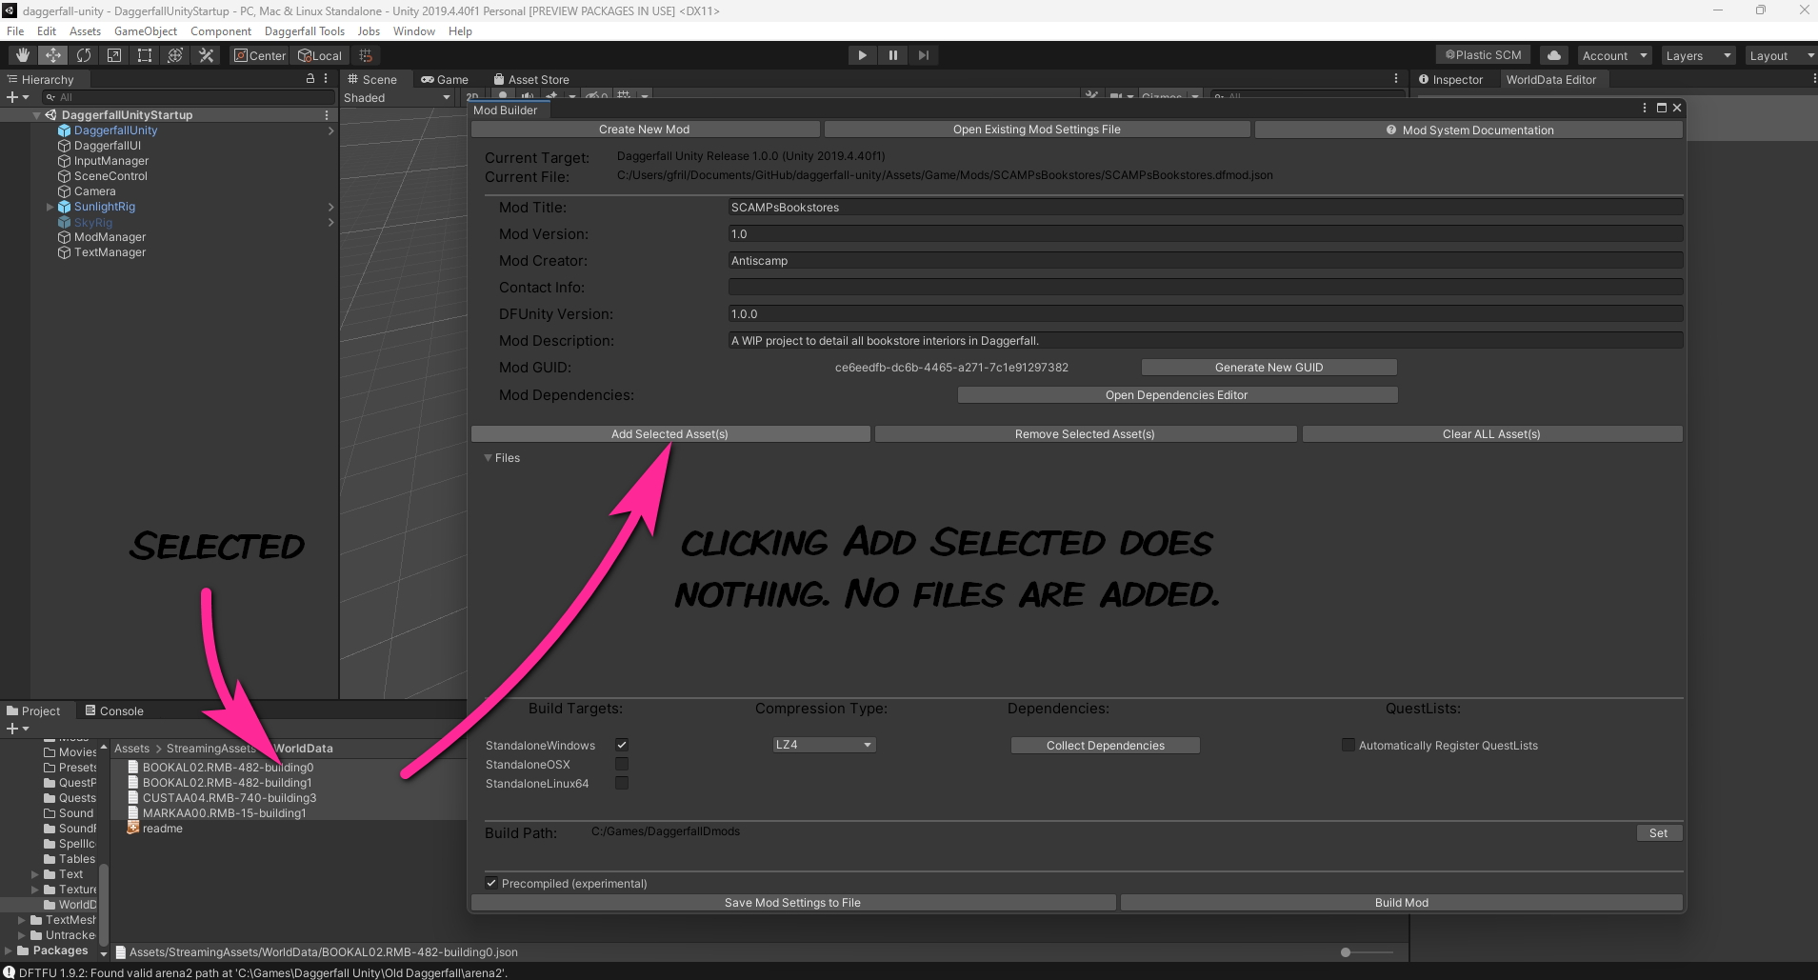Open Daggerfall Tools menu
Screen dimensions: 1818x980
tap(305, 31)
